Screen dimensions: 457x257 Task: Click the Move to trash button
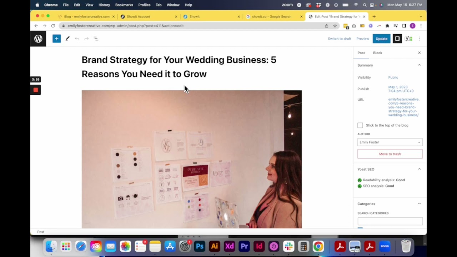pos(390,154)
